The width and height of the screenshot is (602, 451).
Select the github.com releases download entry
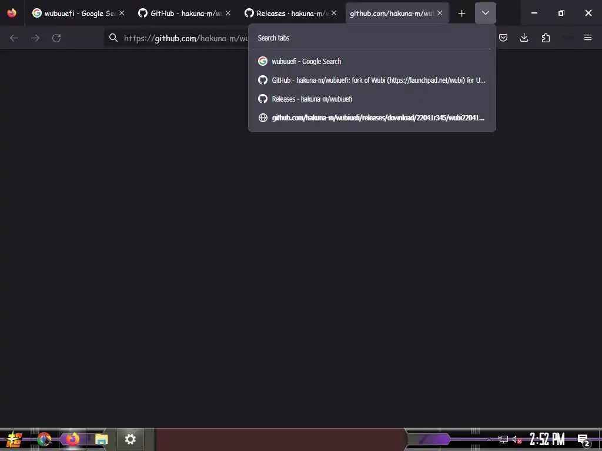tap(372, 117)
